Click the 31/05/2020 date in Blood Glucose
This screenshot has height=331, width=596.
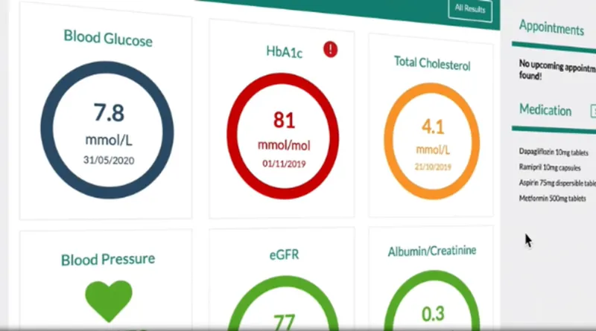pos(109,160)
